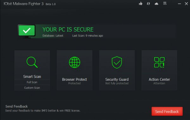
Task: Click the update refresh arrows icon
Action: tap(148, 3)
